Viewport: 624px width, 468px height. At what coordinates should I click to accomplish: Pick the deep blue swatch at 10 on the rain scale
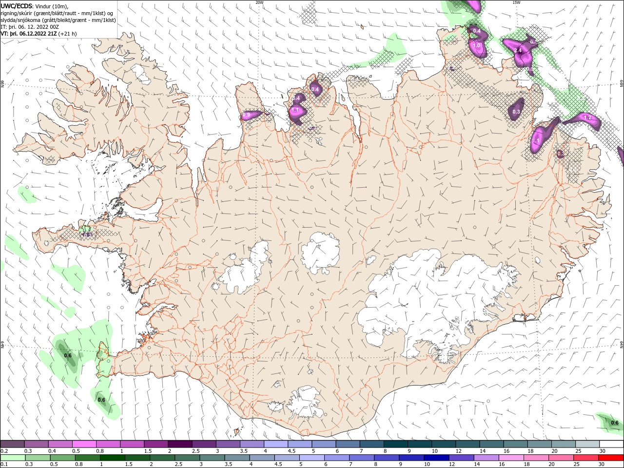pyautogui.click(x=436, y=458)
